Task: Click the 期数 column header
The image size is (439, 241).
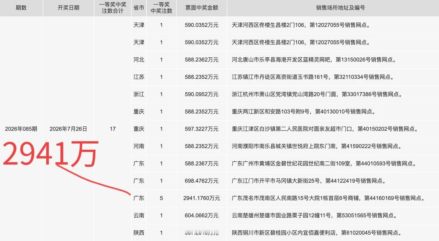Action: 21,8
